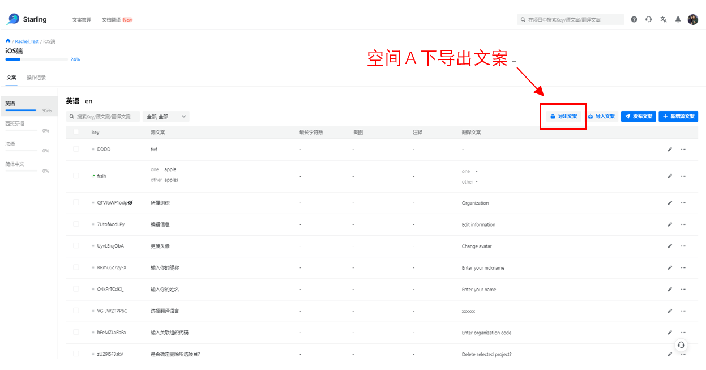This screenshot has height=370, width=706.
Task: Click the 发布文案 button
Action: tap(638, 116)
